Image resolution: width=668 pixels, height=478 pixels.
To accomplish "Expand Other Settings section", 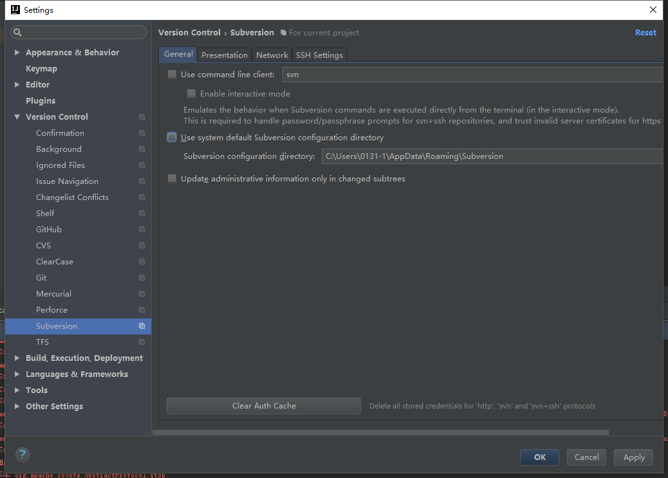I will click(17, 407).
